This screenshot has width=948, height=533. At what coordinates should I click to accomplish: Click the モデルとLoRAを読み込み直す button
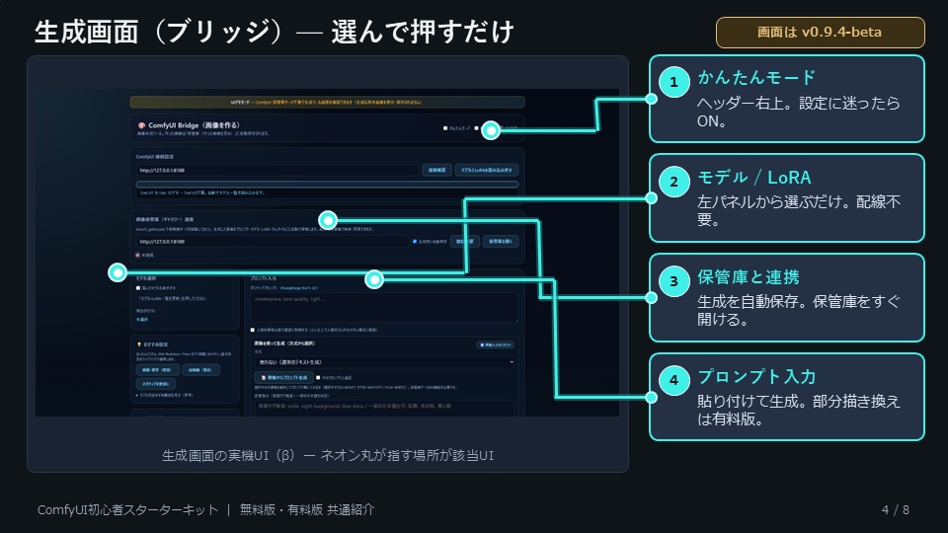487,170
